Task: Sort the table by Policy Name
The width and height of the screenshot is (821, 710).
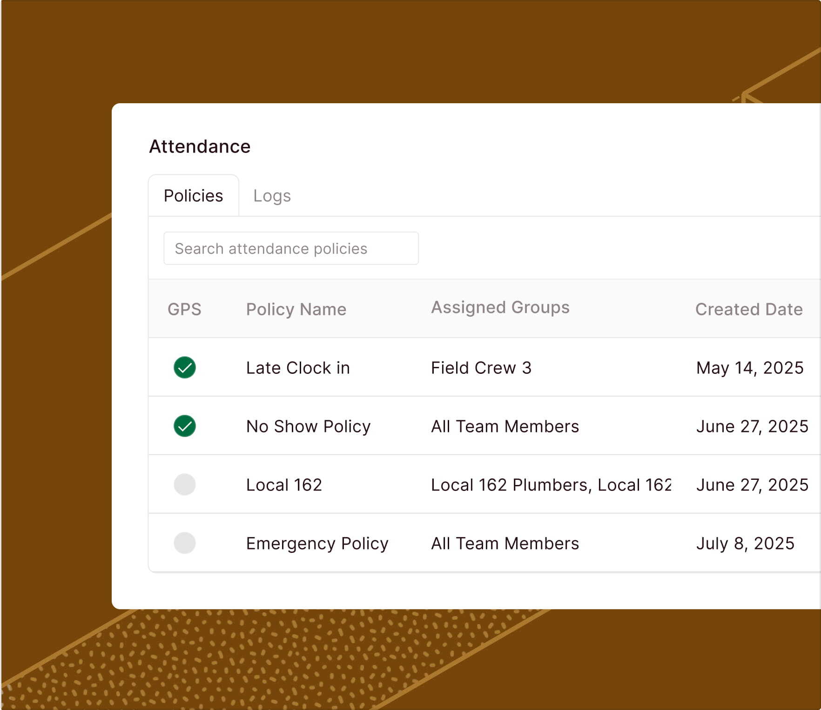Action: click(296, 309)
